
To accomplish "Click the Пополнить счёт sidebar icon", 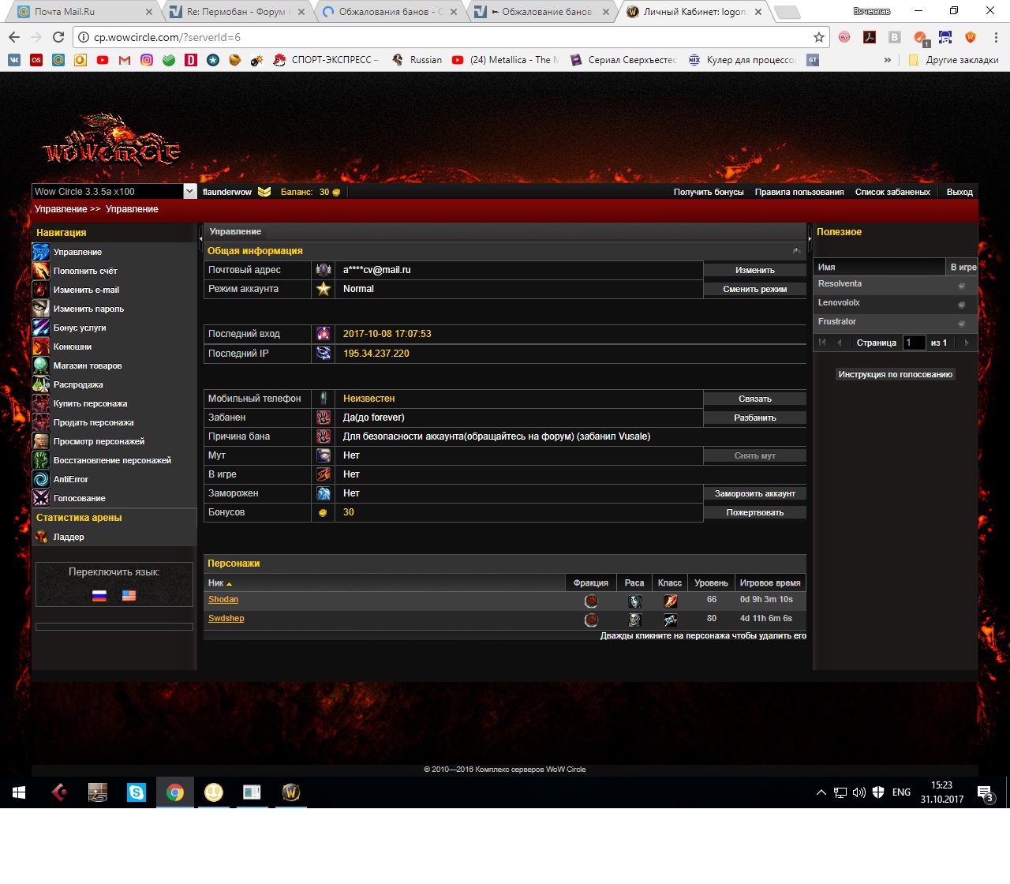I will point(41,271).
